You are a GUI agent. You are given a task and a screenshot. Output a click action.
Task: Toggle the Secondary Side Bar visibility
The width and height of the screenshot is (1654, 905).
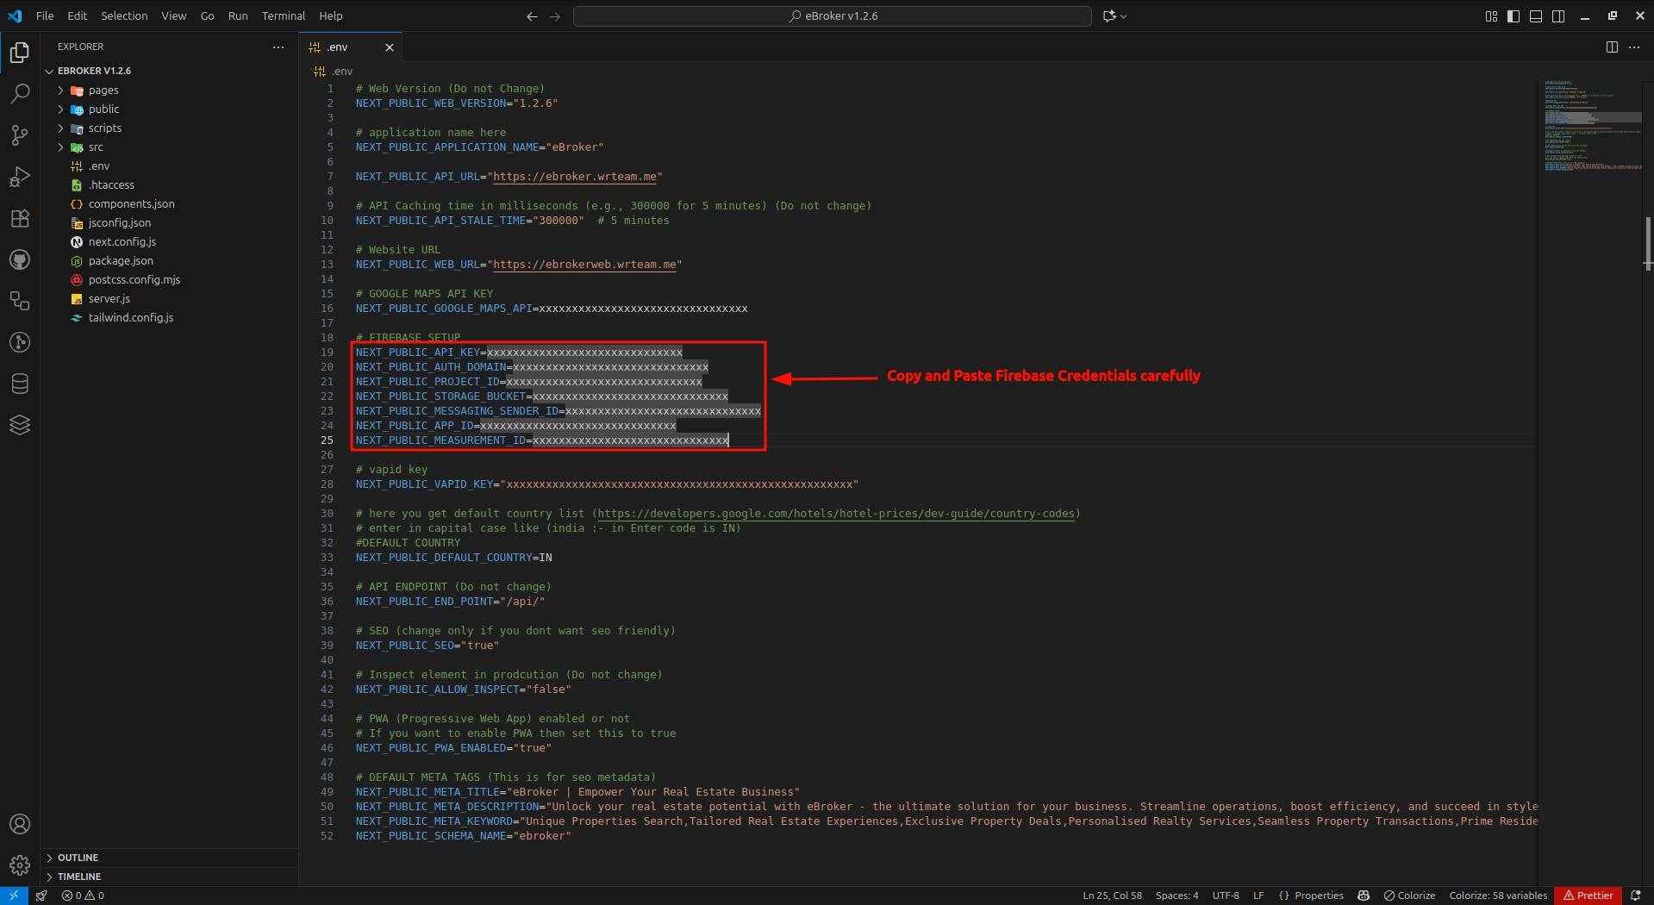1558,16
